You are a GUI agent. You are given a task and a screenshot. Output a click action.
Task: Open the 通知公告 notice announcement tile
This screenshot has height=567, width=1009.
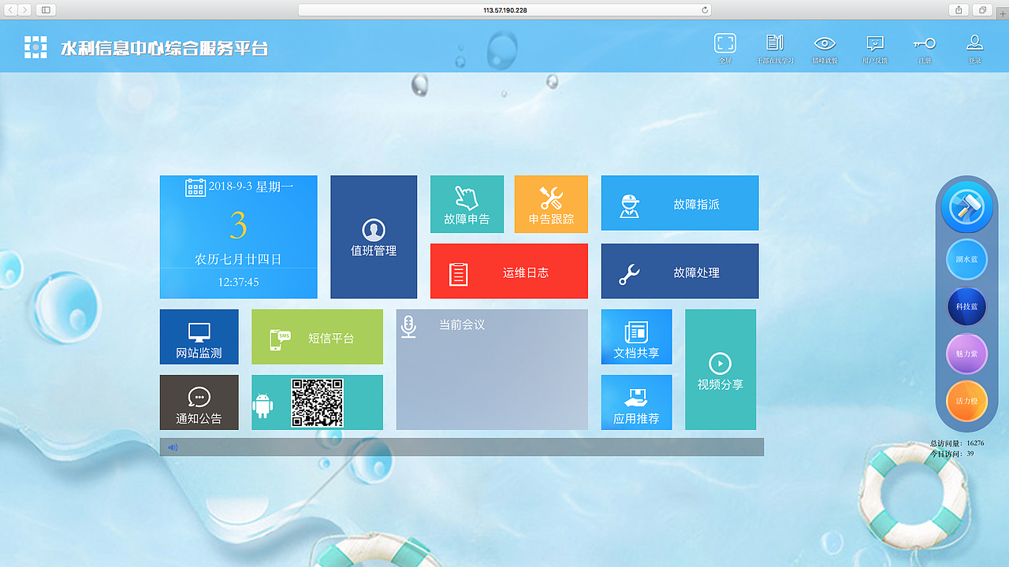point(199,402)
